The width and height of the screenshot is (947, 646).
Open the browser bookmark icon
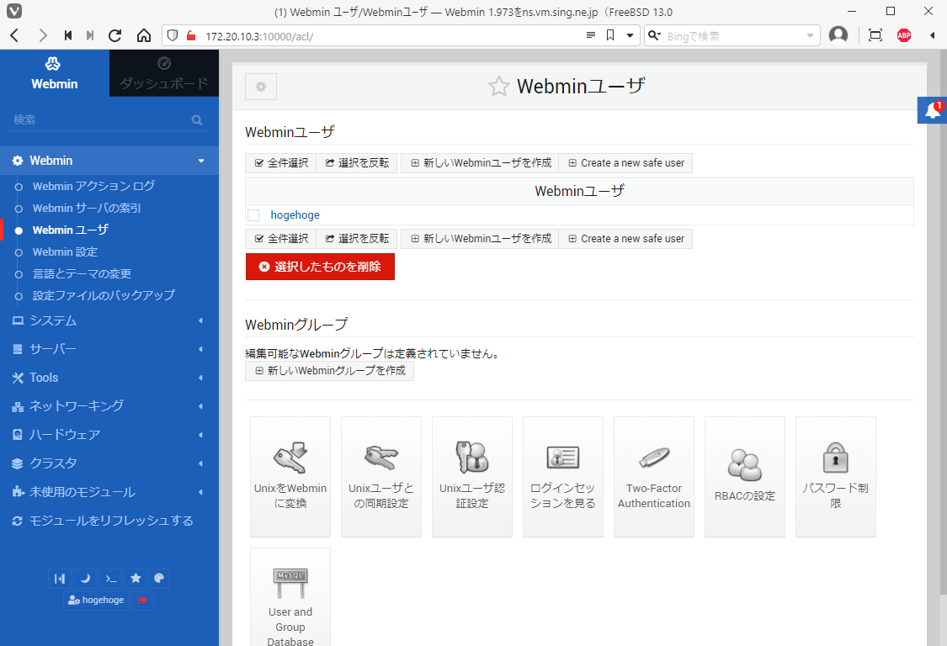coord(610,35)
